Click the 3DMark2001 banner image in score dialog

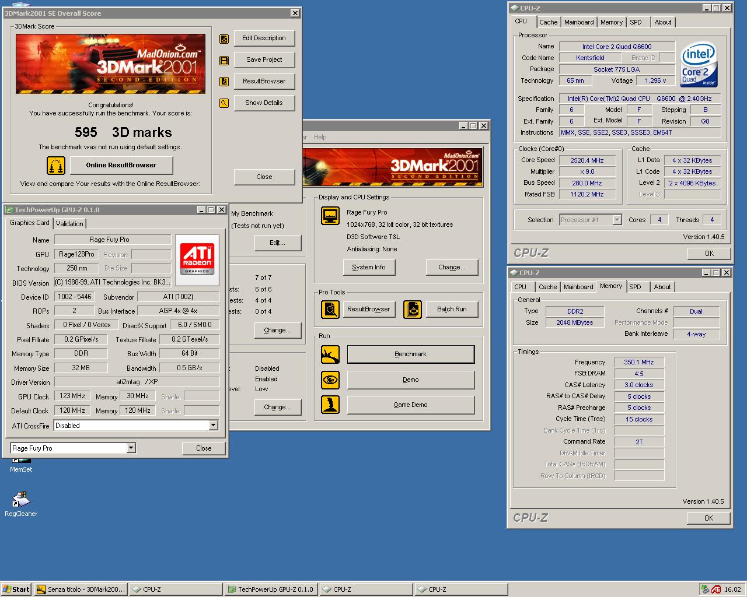[110, 64]
